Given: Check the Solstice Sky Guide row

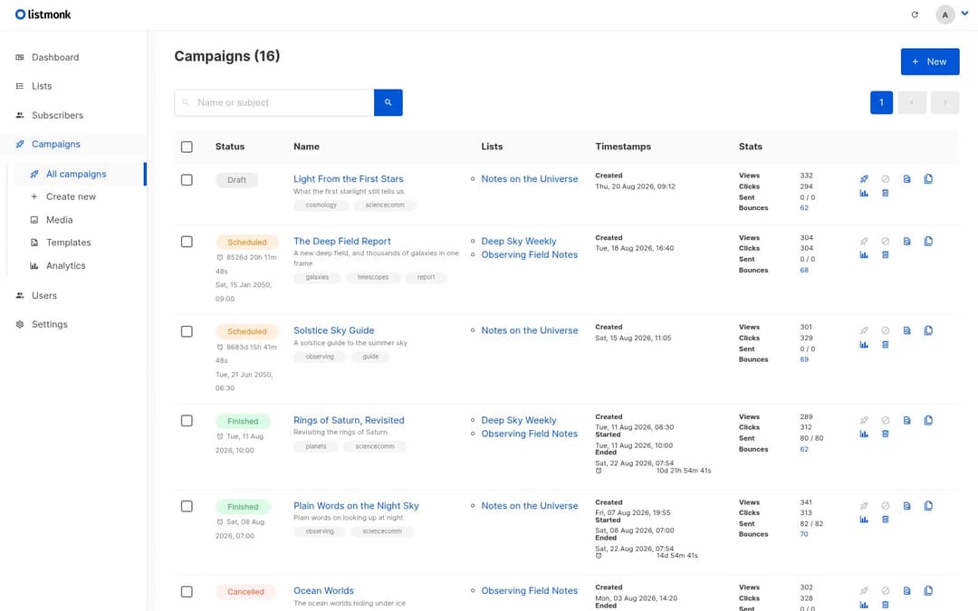Looking at the screenshot, I should pos(187,331).
